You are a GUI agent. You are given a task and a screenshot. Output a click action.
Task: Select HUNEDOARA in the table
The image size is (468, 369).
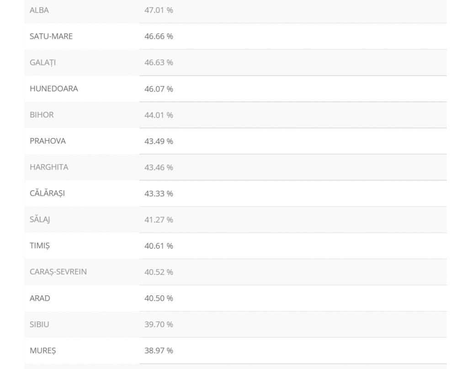(54, 89)
